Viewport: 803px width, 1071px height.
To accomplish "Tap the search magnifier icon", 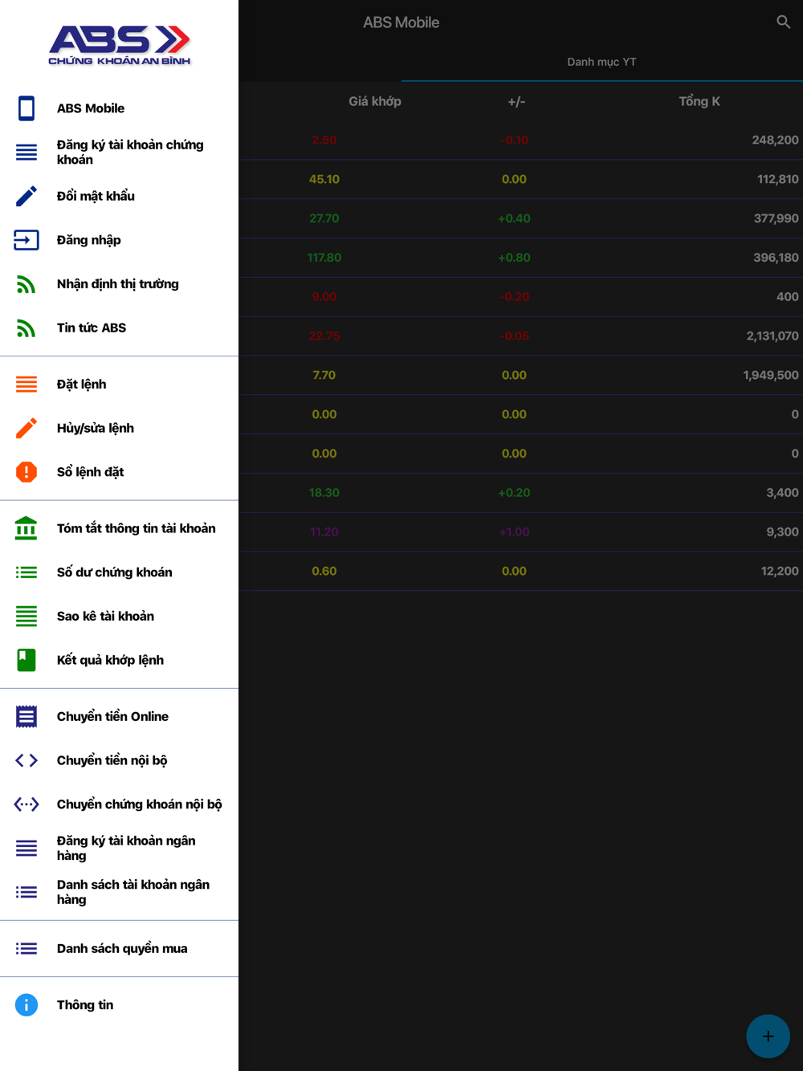I will tap(783, 22).
